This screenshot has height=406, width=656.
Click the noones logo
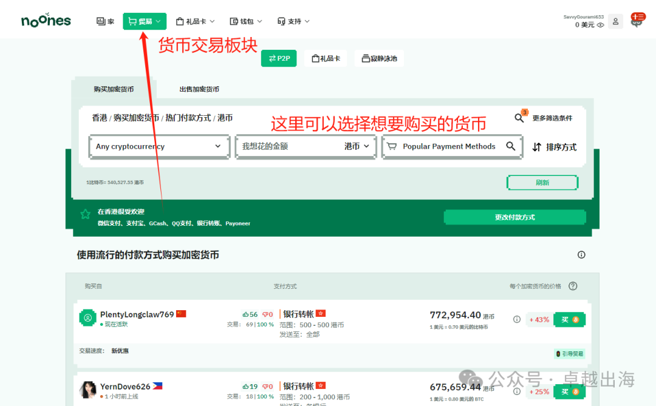45,19
